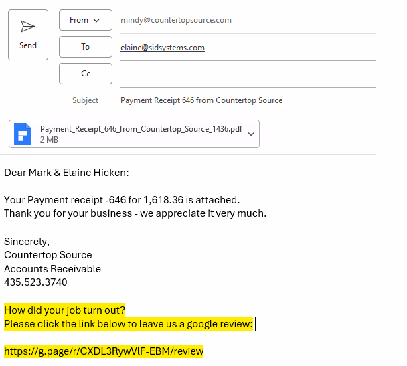Open the From address dropdown
Screen dimensions: 407x366
(86, 20)
